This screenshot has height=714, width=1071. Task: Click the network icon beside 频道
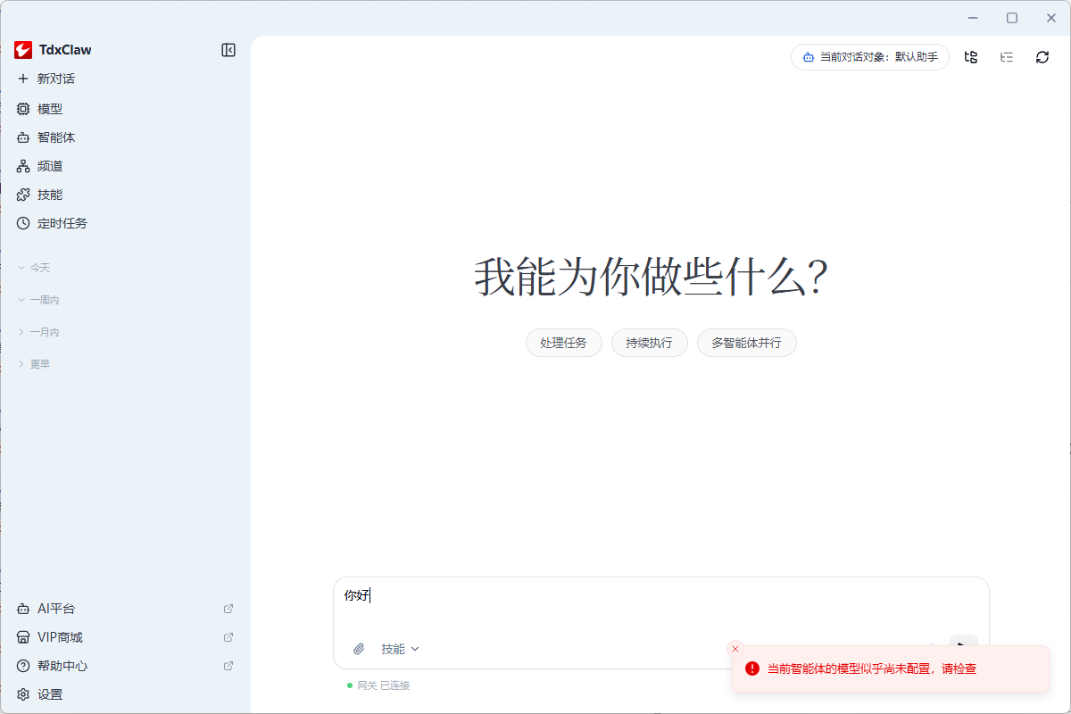(x=23, y=166)
